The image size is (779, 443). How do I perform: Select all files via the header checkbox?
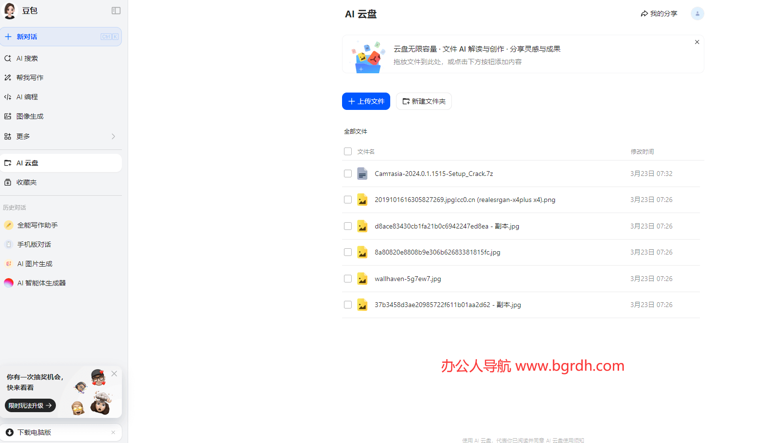(x=348, y=151)
